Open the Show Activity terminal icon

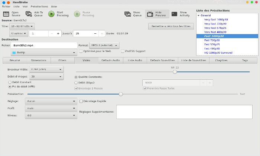coord(174,14)
